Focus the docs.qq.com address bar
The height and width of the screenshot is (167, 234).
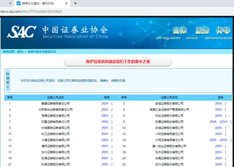tap(31, 11)
